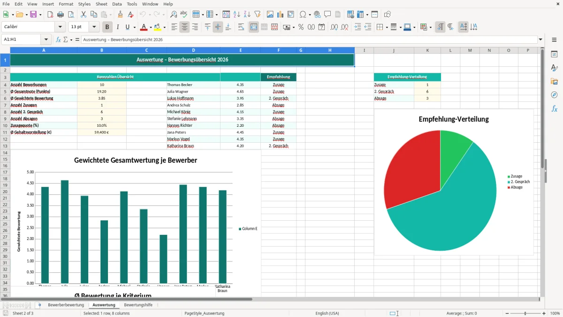563x317 pixels.
Task: Expand the font color dropdown arrow
Action: coord(151,27)
